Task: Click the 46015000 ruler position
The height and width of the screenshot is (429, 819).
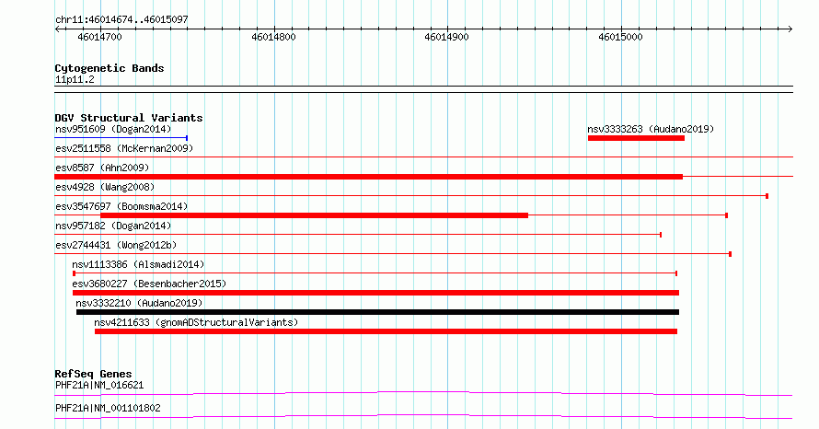Action: pyautogui.click(x=620, y=37)
